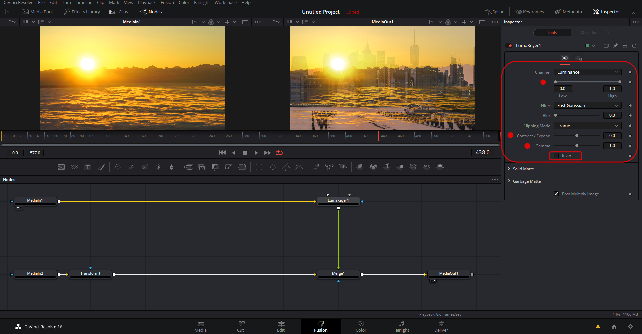Add a Text+ node from toolbar
Viewport: 642px width, 334px height.
pos(88,167)
